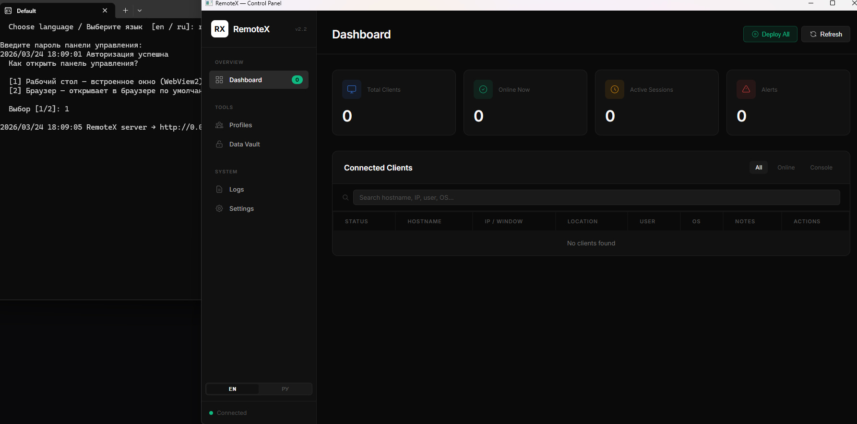Switch client filter to All
Viewport: 857px width, 424px height.
pos(759,168)
